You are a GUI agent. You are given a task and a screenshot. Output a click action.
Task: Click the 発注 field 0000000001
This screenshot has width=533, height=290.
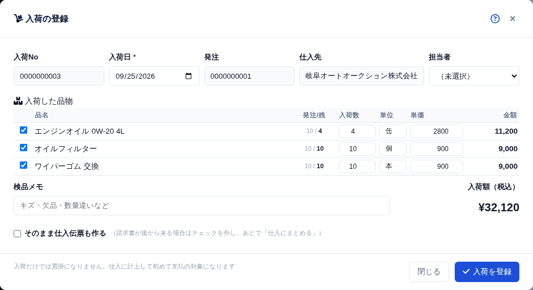tap(249, 76)
